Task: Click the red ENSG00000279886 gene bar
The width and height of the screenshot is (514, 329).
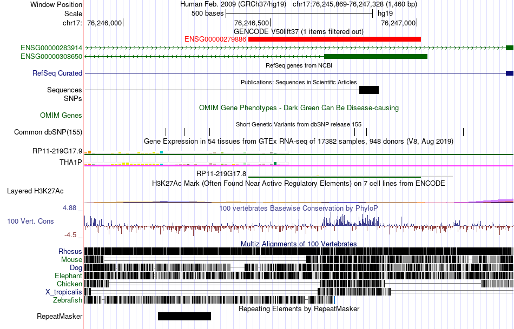Action: click(334, 39)
